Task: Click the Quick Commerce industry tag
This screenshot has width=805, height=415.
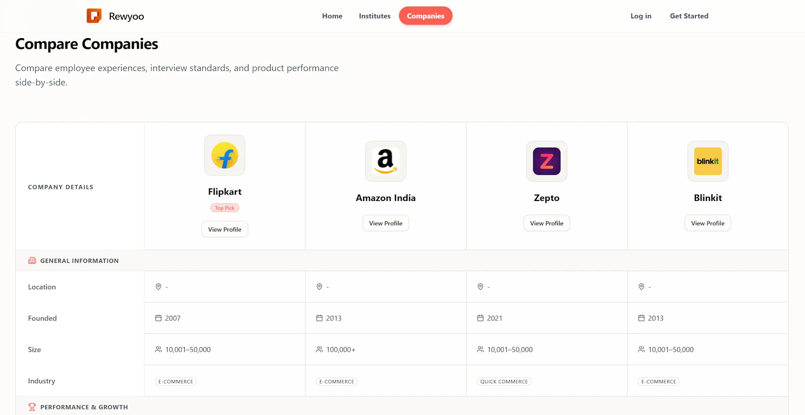Action: 504,382
